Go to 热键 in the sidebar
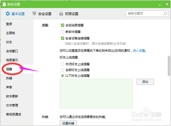The height and width of the screenshot is (126, 171). [9, 78]
